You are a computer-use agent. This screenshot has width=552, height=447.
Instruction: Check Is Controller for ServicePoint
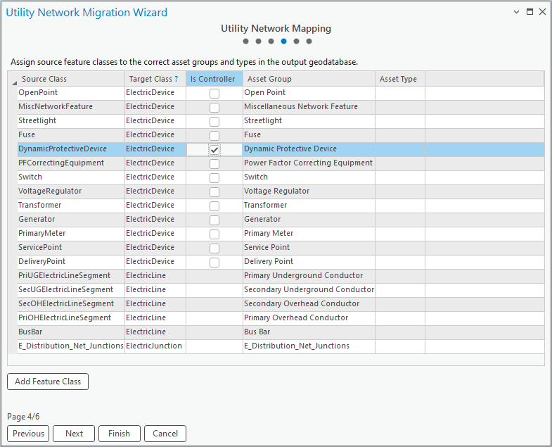[x=214, y=248]
